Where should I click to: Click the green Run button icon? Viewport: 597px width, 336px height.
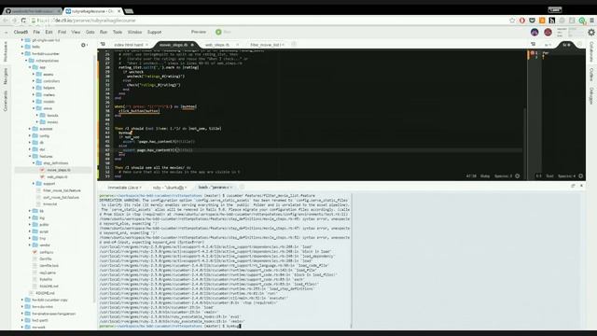coord(218,32)
